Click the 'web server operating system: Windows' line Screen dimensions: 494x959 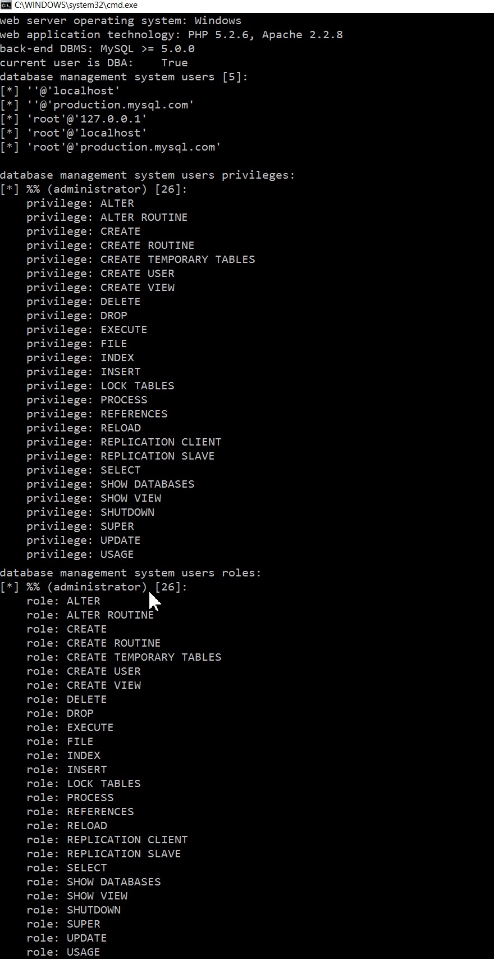(121, 21)
